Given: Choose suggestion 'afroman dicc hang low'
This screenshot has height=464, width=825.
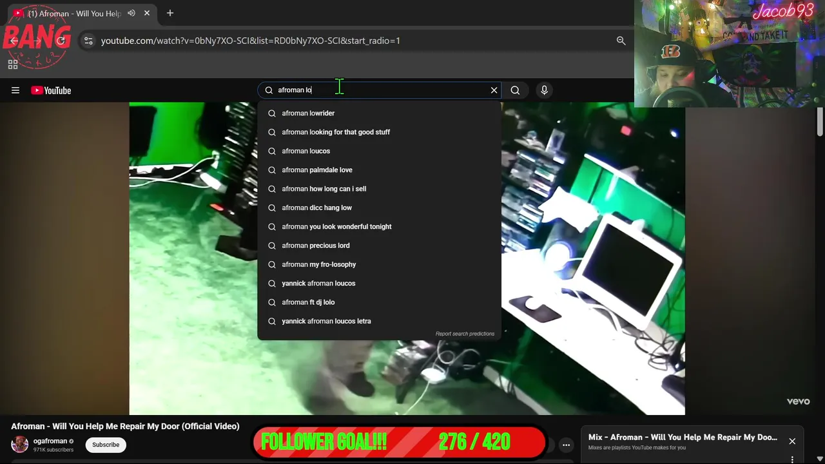Looking at the screenshot, I should pyautogui.click(x=379, y=208).
